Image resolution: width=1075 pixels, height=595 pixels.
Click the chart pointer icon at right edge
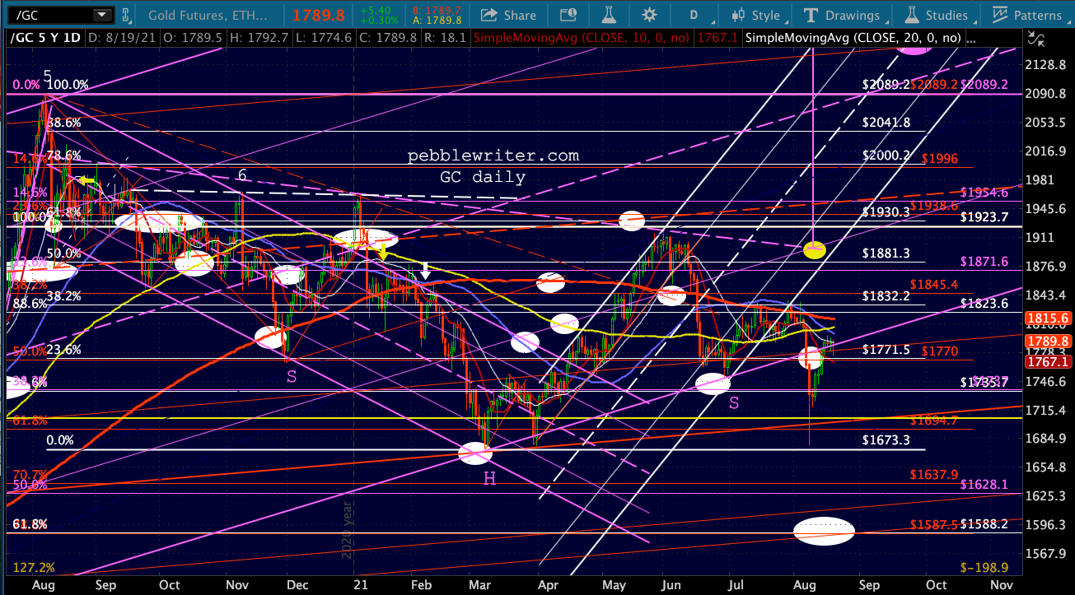click(1034, 37)
